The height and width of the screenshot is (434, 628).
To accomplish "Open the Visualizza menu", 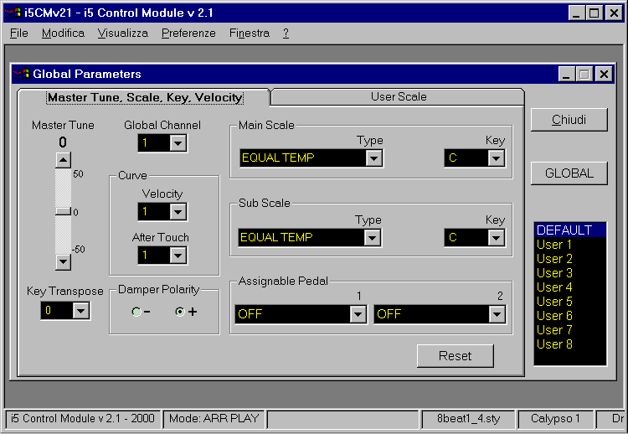I will click(122, 34).
